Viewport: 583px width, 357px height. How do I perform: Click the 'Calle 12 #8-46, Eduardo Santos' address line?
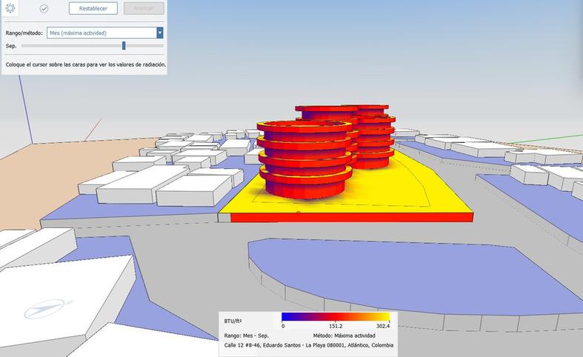[x=309, y=345]
